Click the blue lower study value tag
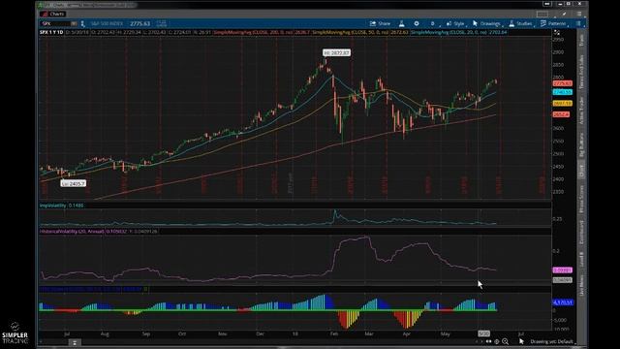 (563, 302)
